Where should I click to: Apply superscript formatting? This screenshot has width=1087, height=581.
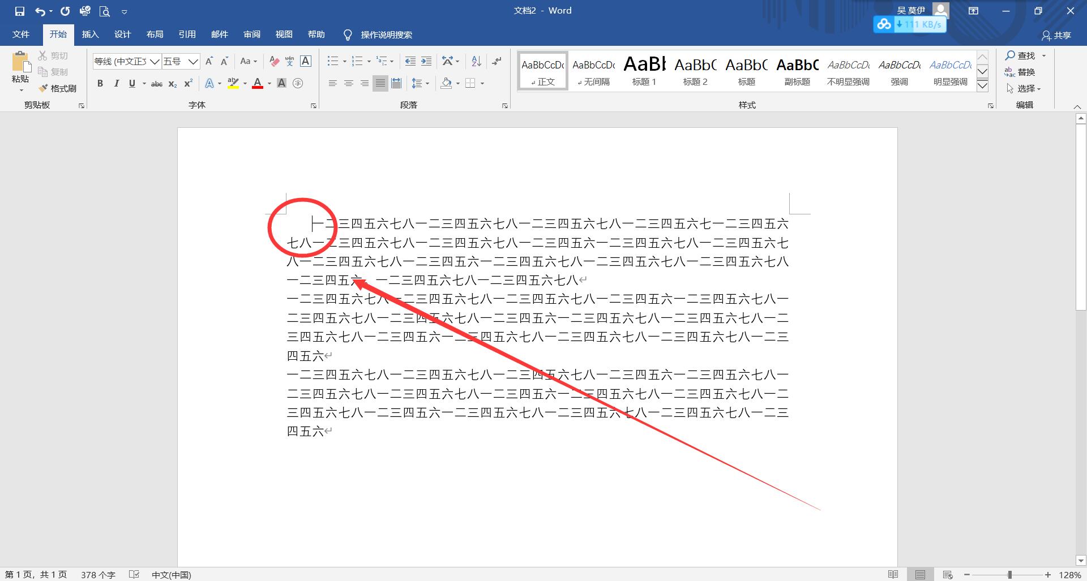pyautogui.click(x=189, y=84)
